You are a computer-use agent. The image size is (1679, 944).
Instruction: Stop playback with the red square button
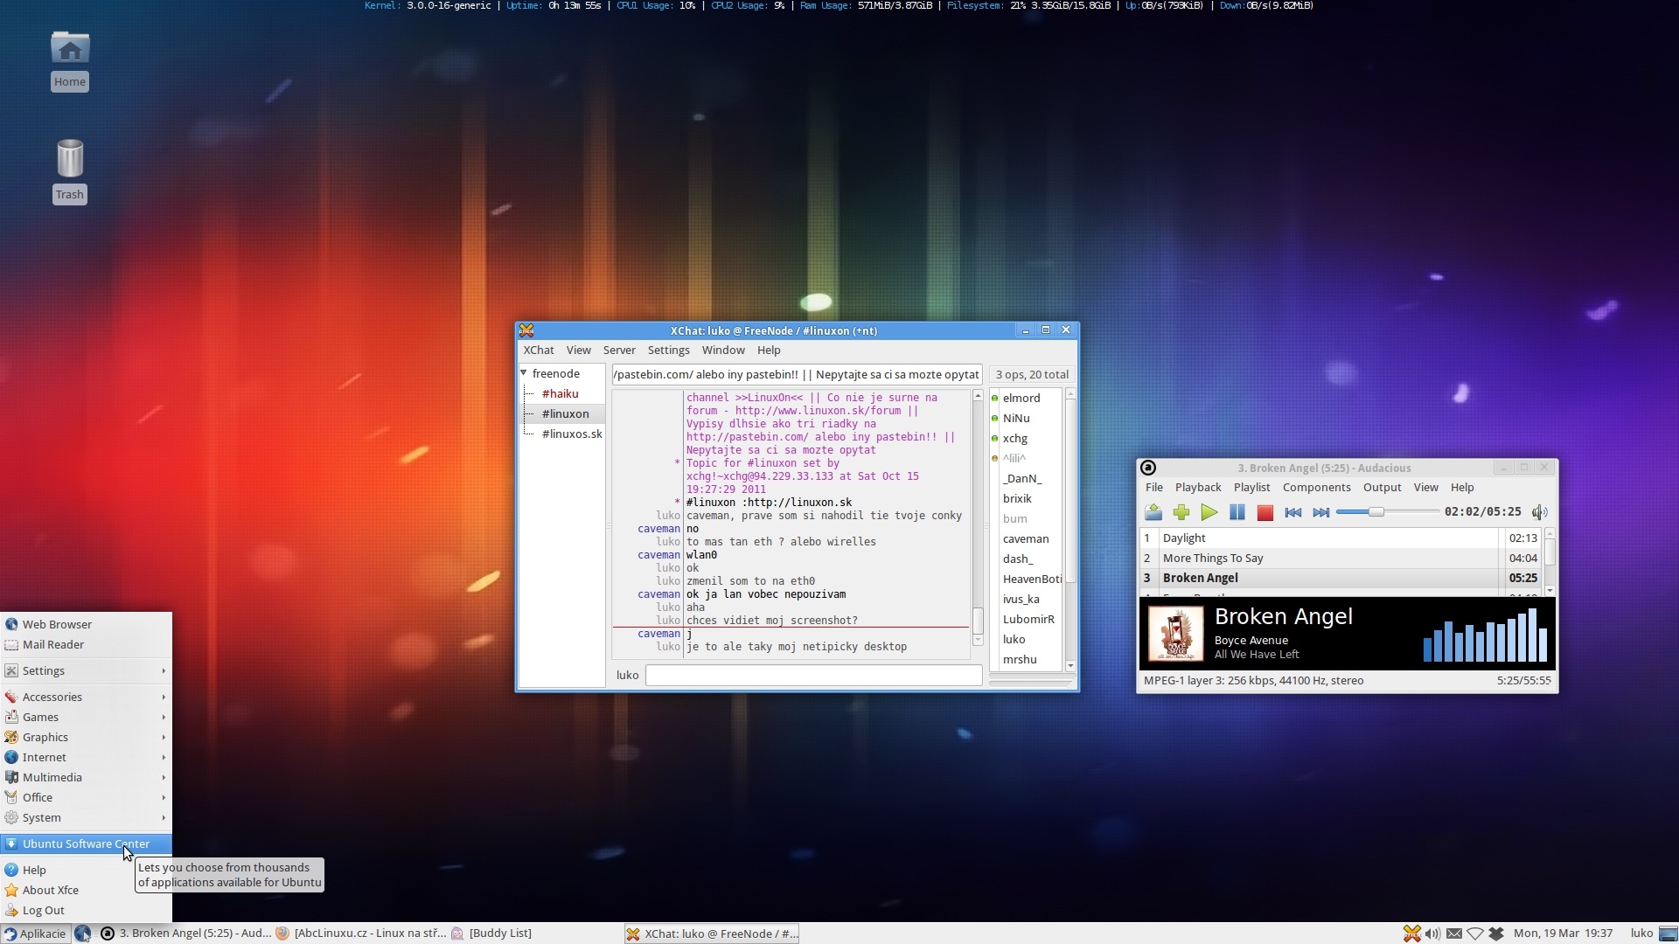(x=1265, y=512)
